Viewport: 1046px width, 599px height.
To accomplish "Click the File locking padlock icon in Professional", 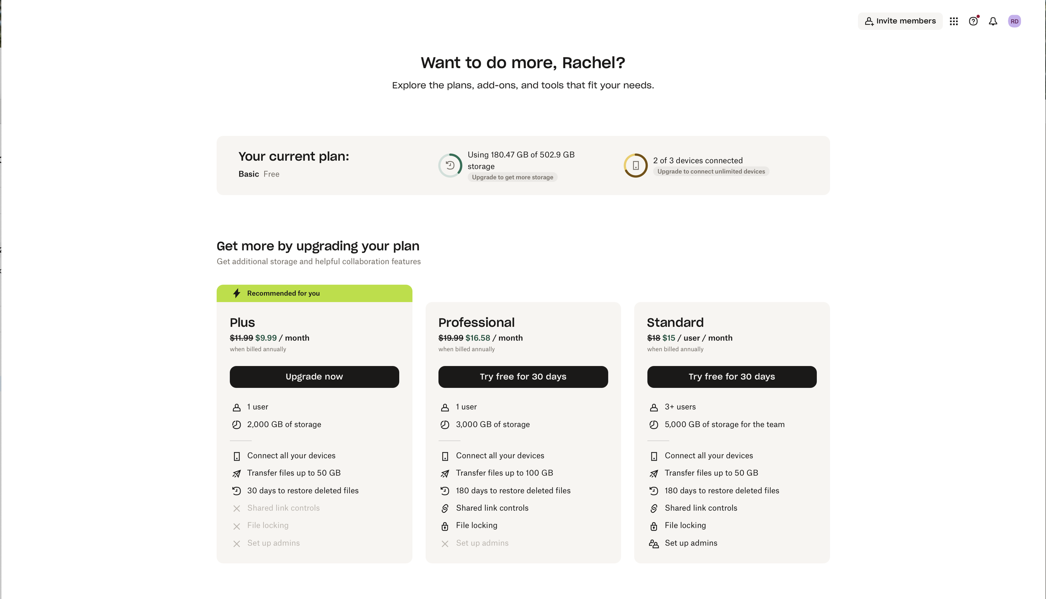I will point(445,526).
